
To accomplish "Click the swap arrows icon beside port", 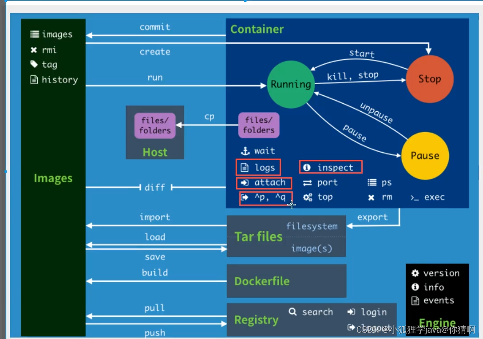I will (x=307, y=183).
